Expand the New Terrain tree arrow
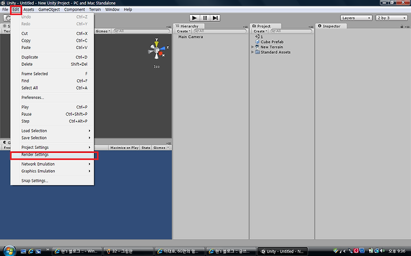 point(252,47)
